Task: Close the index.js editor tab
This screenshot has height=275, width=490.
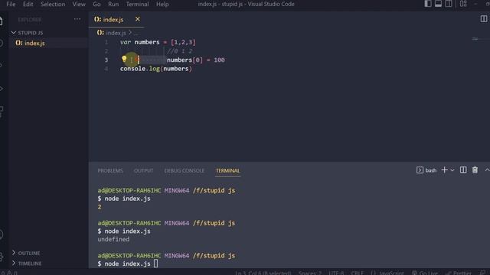Action: click(x=138, y=19)
